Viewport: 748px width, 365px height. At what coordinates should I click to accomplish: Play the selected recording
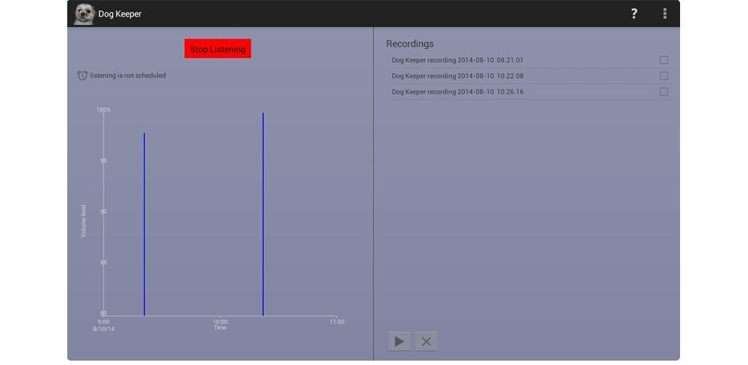coord(400,341)
